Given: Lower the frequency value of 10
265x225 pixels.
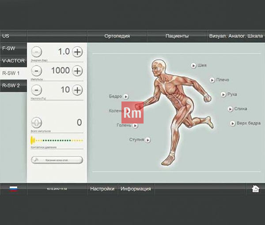Looking at the screenshot, I should [36, 90].
